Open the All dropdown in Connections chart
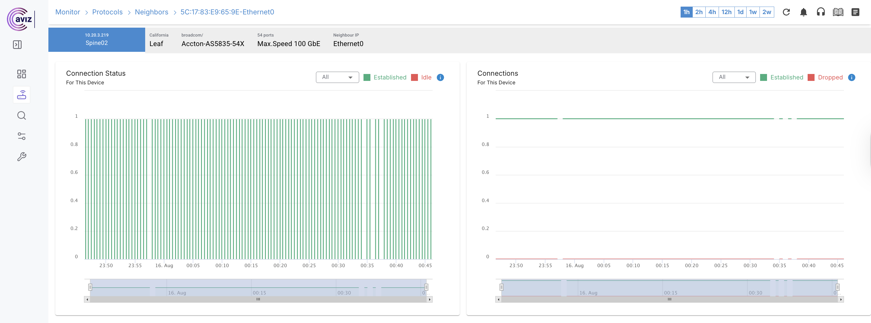871x323 pixels. tap(734, 77)
